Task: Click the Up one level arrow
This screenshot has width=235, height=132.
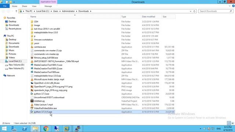Action: click(16, 11)
